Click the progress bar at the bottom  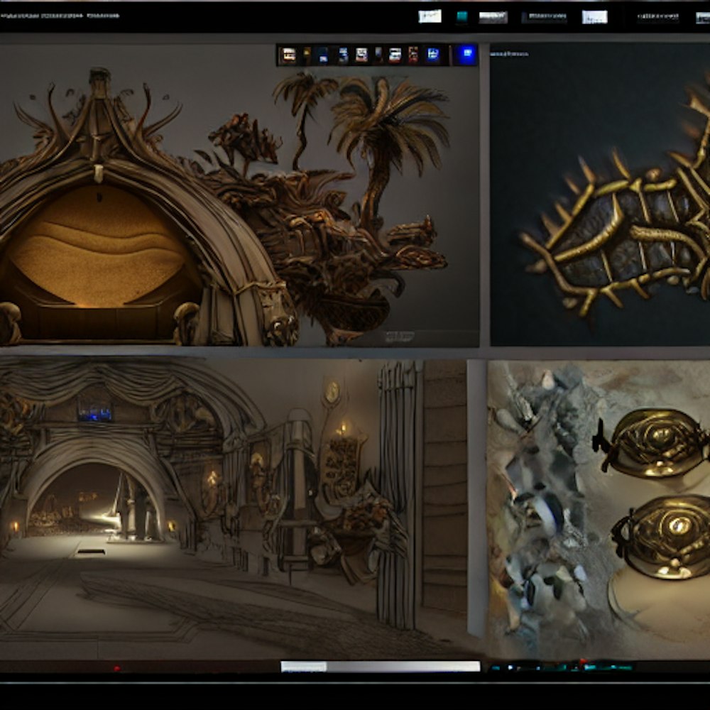[380, 667]
